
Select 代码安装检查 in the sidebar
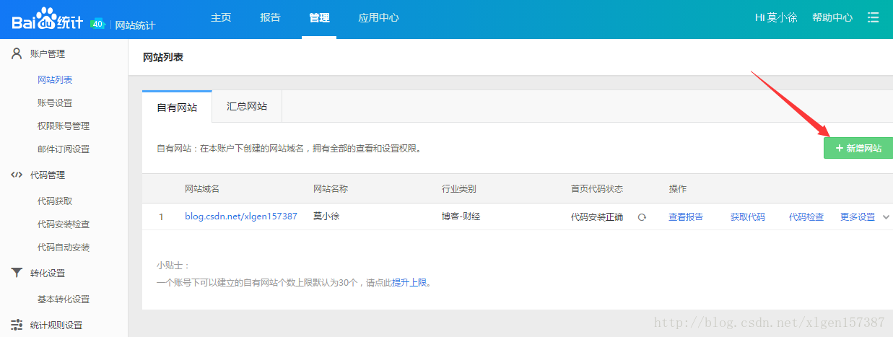64,224
